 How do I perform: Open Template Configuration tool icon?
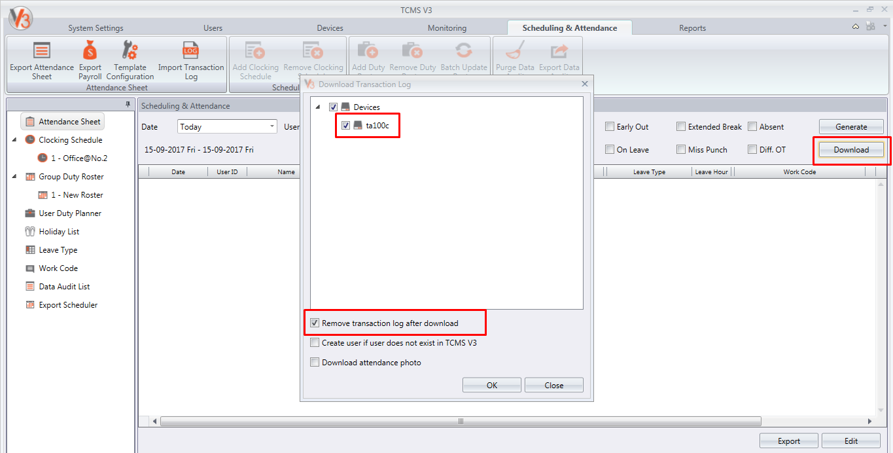130,50
